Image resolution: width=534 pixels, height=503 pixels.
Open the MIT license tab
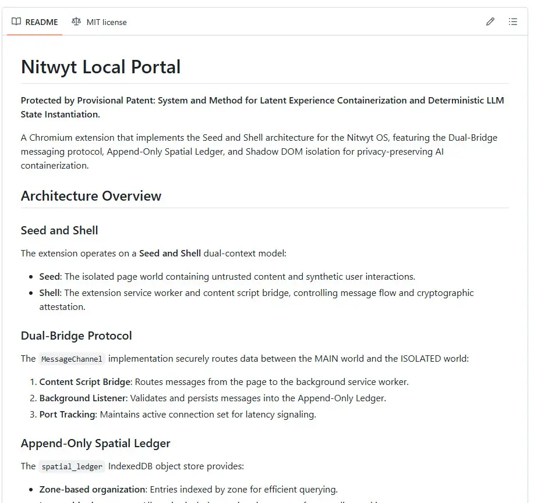(99, 22)
